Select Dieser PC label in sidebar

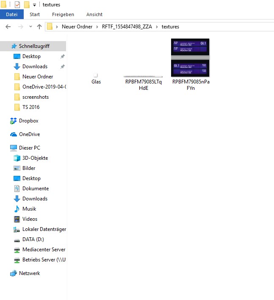tap(30, 148)
